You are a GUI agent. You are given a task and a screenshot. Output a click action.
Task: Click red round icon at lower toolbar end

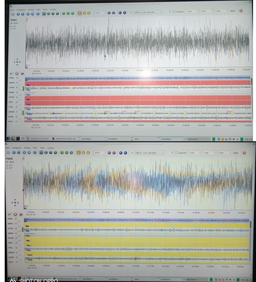(x=244, y=153)
